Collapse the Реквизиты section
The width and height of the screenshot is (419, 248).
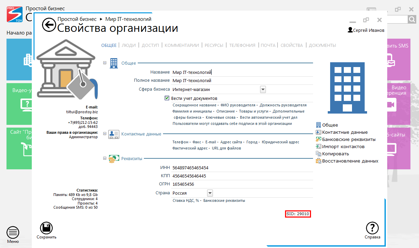pos(105,158)
